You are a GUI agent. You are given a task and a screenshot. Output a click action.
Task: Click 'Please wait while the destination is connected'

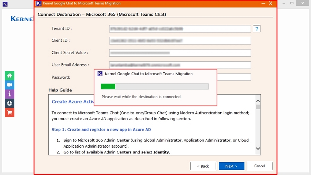pos(141,97)
